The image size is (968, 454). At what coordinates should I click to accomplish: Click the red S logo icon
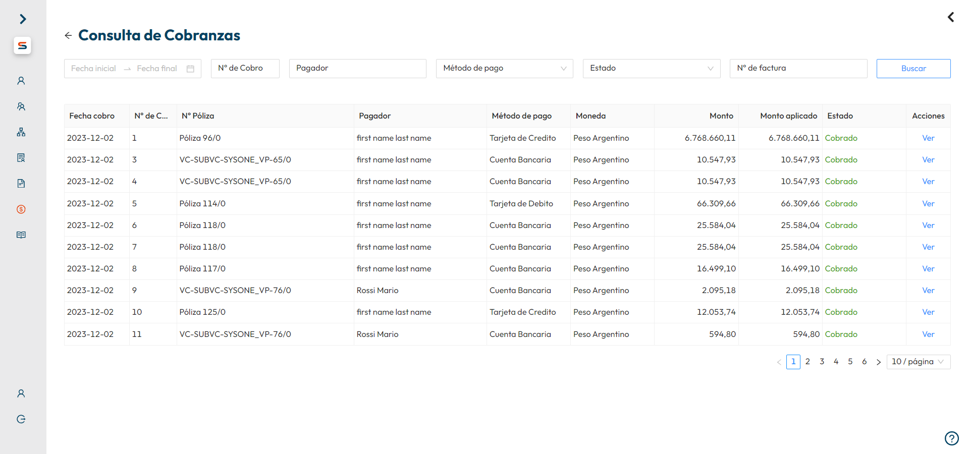(22, 45)
